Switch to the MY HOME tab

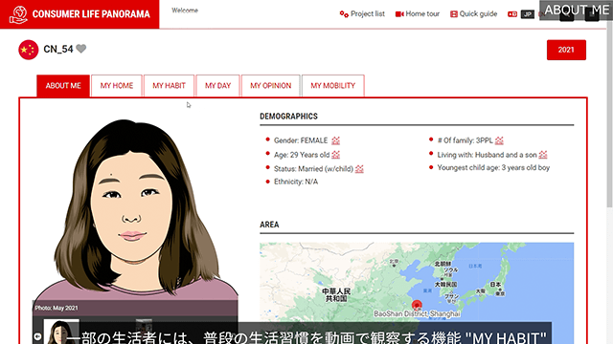(x=117, y=86)
